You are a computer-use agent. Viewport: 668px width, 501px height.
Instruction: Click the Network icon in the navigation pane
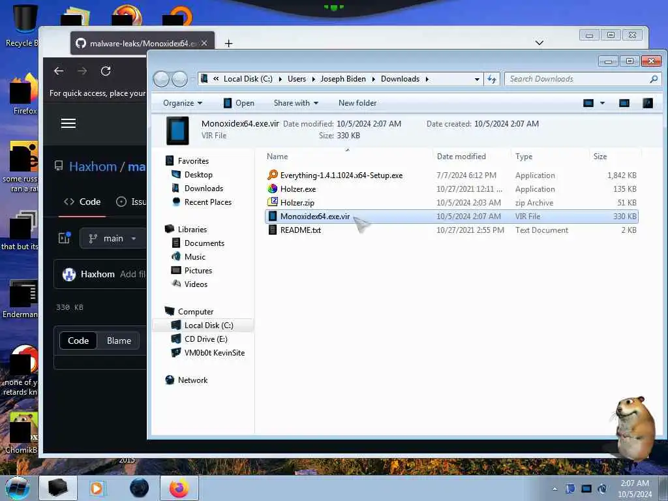click(170, 380)
